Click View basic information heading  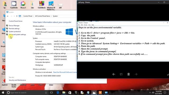[52, 22]
